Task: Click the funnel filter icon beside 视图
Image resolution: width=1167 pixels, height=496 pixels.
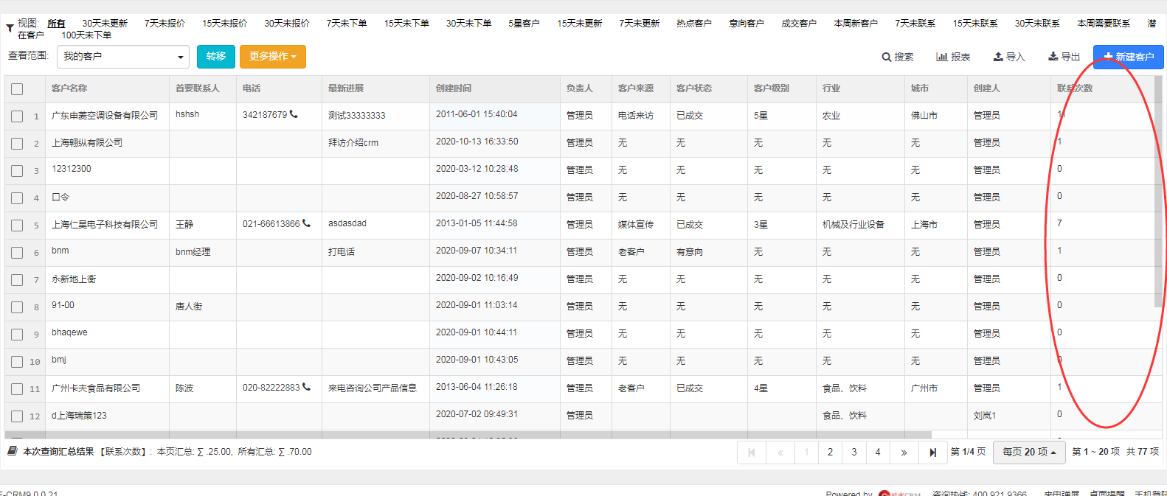Action: tap(10, 29)
